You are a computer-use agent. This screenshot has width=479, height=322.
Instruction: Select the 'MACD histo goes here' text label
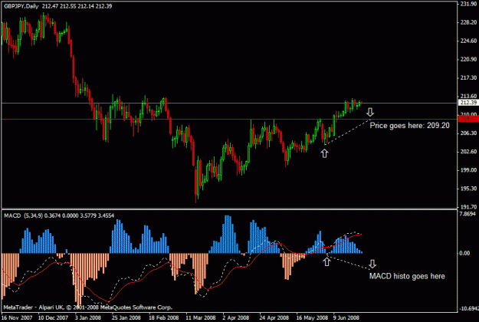(x=407, y=276)
